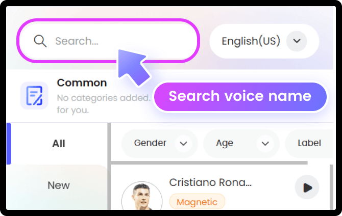Click the magnifying glass search icon
342x216 pixels.
(40, 41)
